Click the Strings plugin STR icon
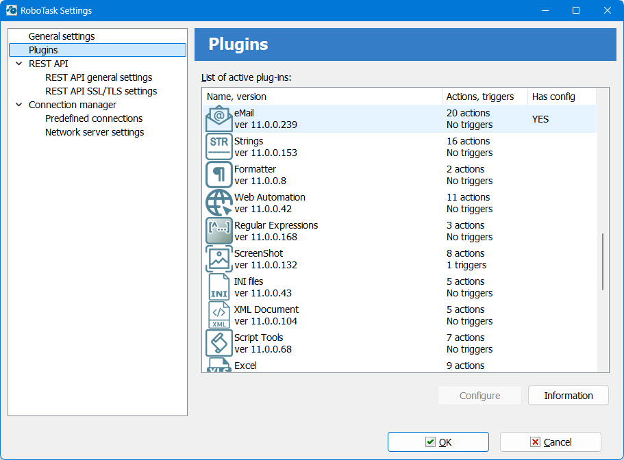Image resolution: width=624 pixels, height=460 pixels. pyautogui.click(x=219, y=146)
